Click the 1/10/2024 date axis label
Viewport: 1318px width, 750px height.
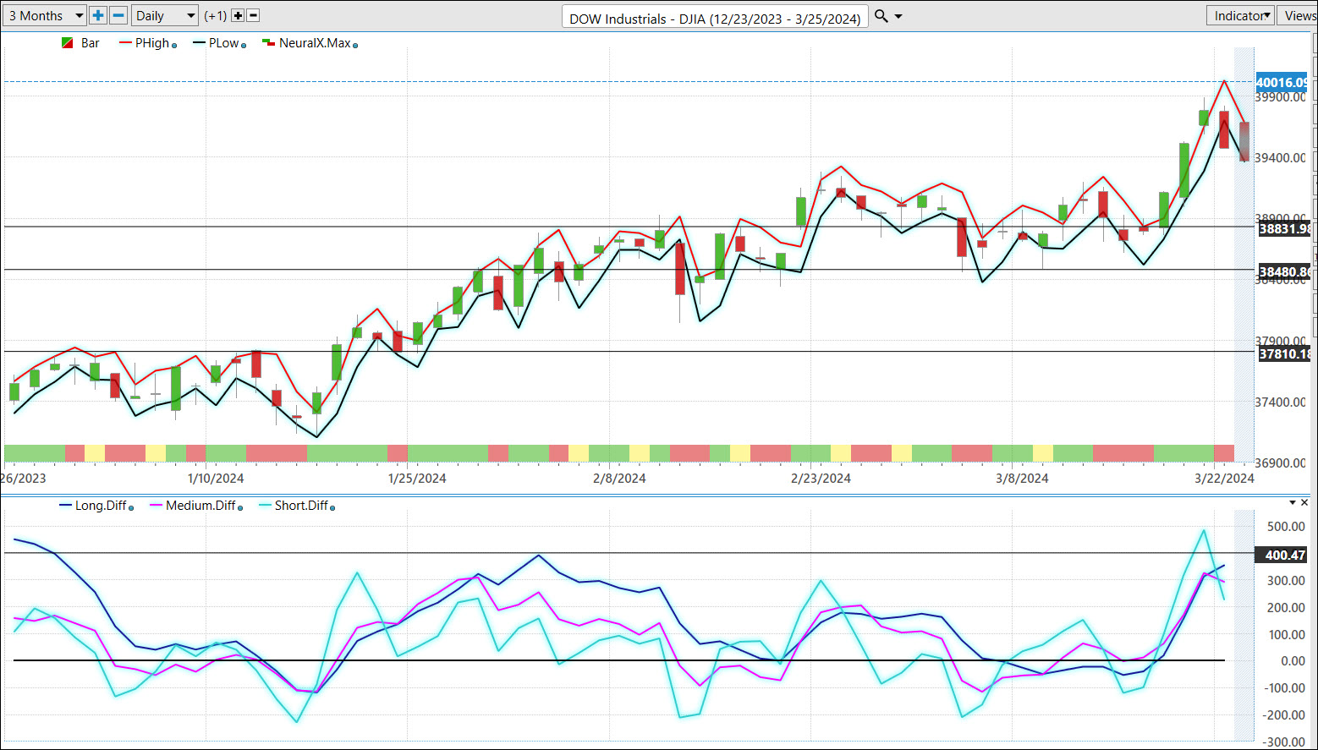pos(216,478)
